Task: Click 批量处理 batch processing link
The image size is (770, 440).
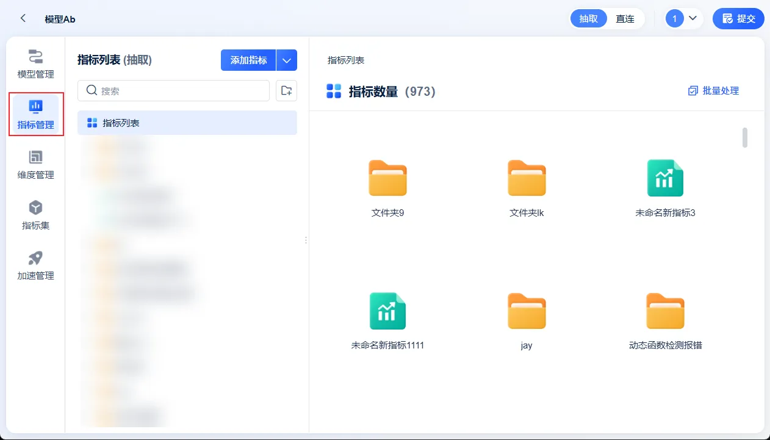Action: tap(713, 91)
